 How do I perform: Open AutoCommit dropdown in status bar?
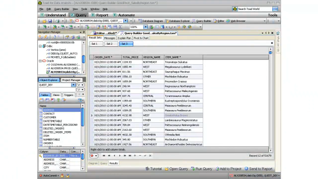click(x=58, y=176)
